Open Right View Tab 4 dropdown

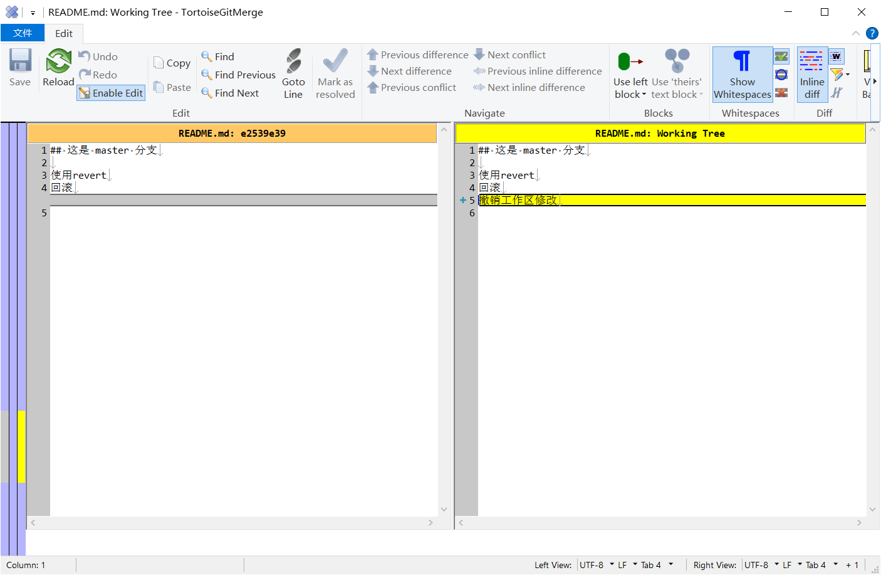[x=821, y=565]
